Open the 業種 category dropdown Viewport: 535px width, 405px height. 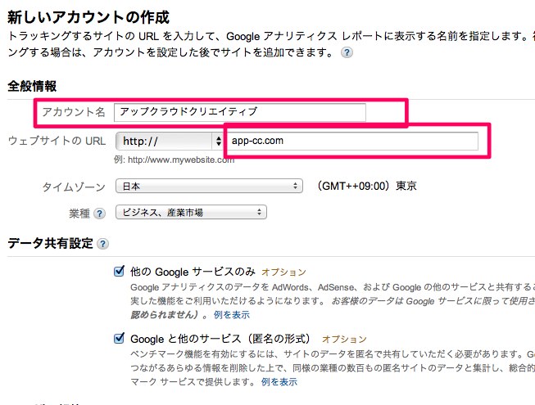pos(191,212)
